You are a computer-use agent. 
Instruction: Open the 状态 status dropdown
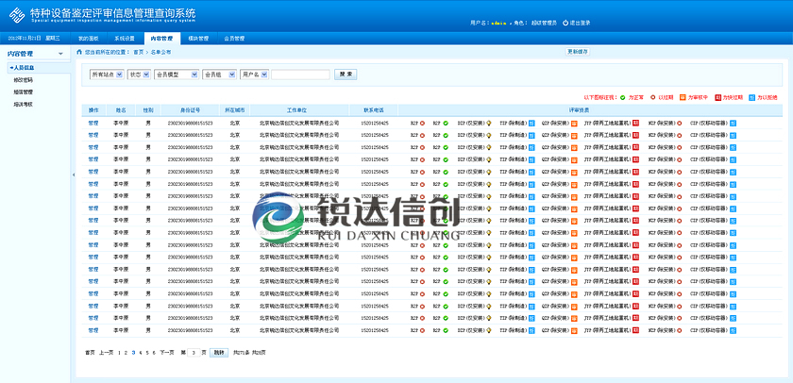139,74
